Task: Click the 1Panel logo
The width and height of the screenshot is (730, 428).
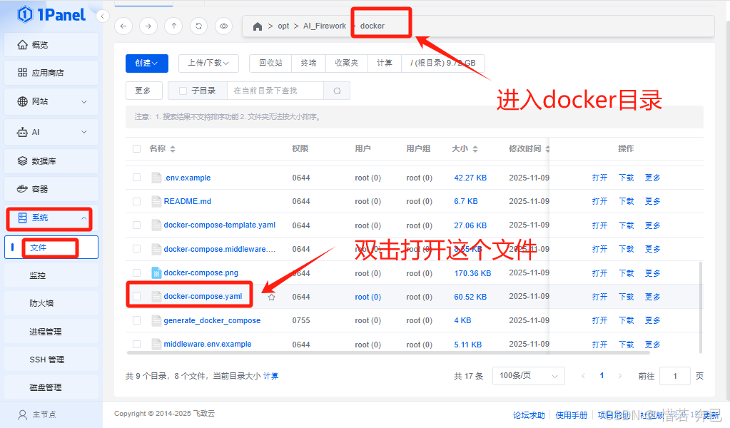Action: click(51, 15)
